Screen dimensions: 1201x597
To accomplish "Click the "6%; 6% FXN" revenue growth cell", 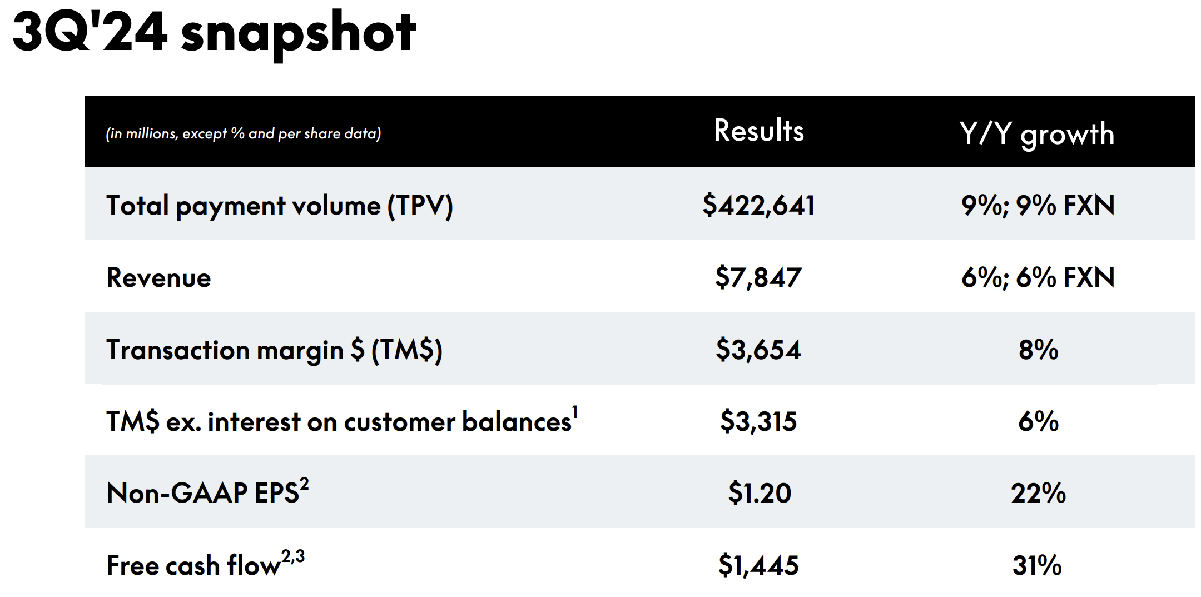I will [x=1038, y=277].
